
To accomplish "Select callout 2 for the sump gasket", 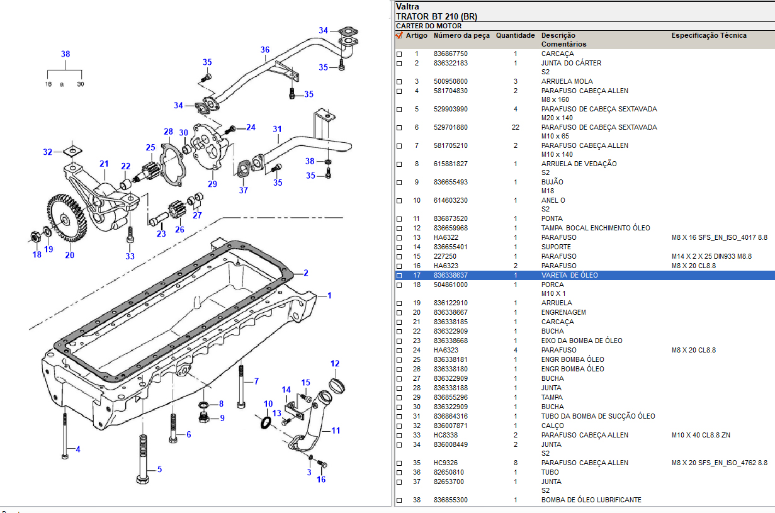I will [x=306, y=273].
